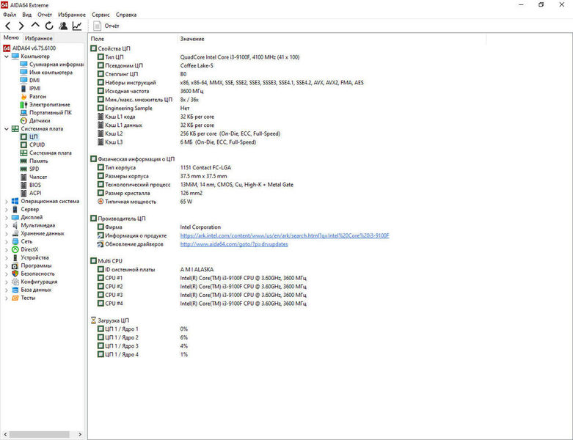The image size is (573, 440).
Task: Expand the DirectX tree node
Action: coord(6,249)
